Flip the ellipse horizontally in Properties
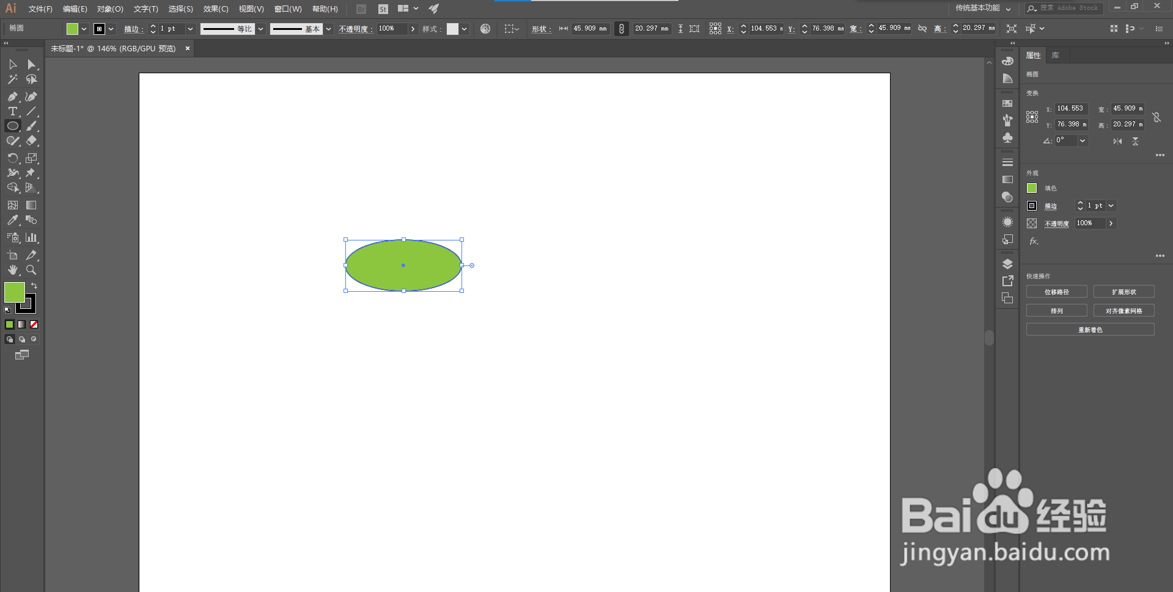This screenshot has height=592, width=1173. coord(1117,141)
